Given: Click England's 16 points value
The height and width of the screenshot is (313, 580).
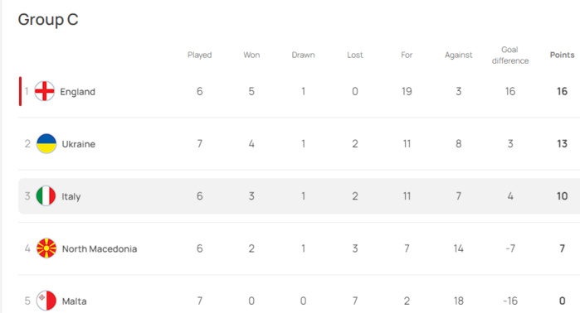Looking at the screenshot, I should coord(562,91).
